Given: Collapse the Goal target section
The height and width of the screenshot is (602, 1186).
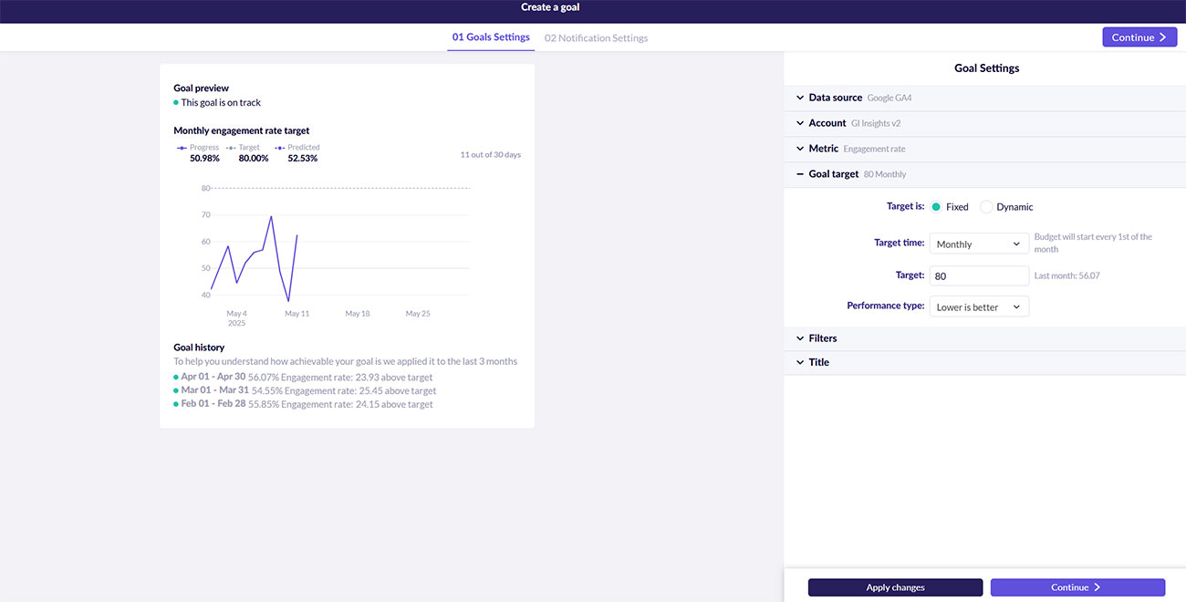Looking at the screenshot, I should (x=984, y=174).
